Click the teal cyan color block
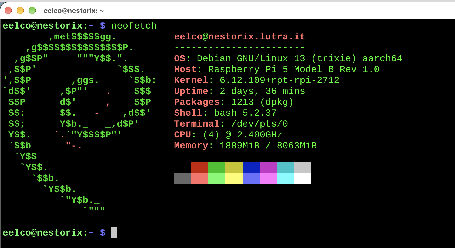 [x=285, y=167]
